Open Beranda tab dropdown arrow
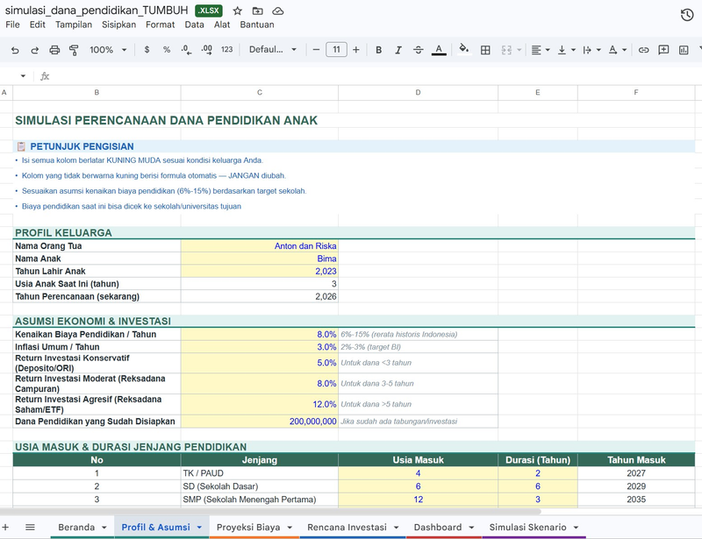The width and height of the screenshot is (702, 539). coord(104,528)
